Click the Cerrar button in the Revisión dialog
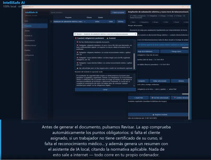 pyautogui.click(x=105, y=89)
